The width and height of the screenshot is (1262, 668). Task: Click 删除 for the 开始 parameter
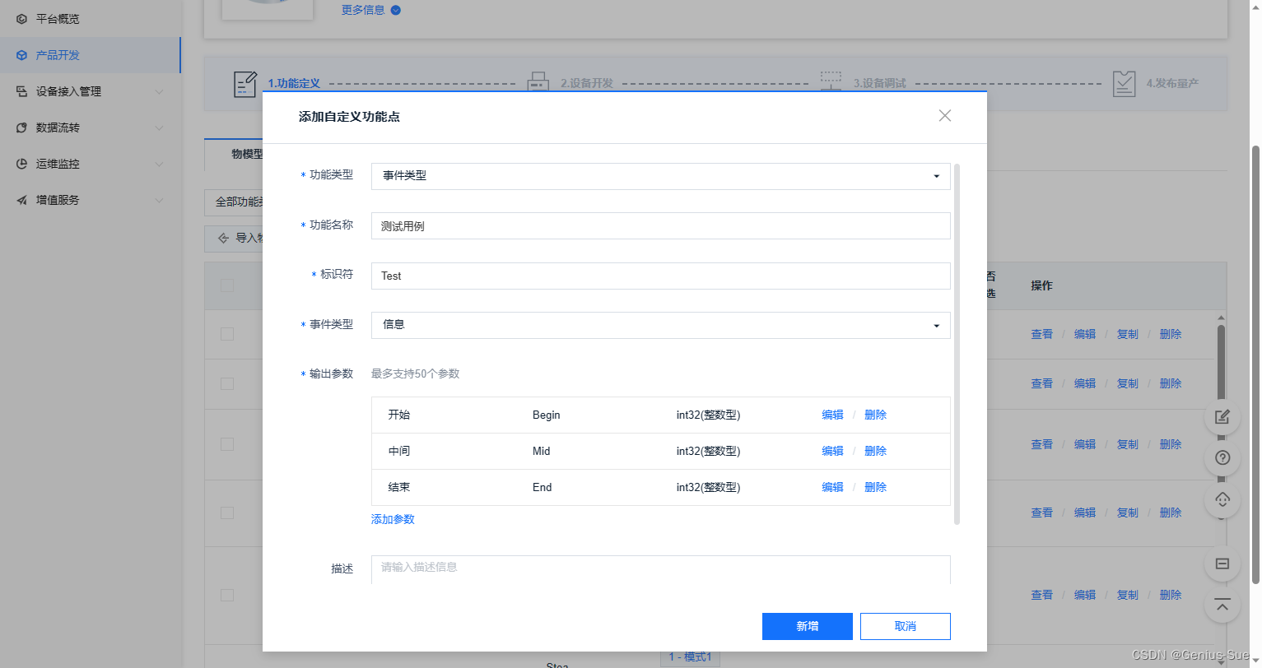pos(875,415)
